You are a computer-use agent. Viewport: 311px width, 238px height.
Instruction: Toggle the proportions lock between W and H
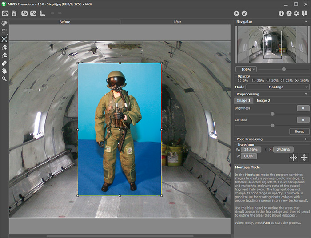(x=266, y=150)
